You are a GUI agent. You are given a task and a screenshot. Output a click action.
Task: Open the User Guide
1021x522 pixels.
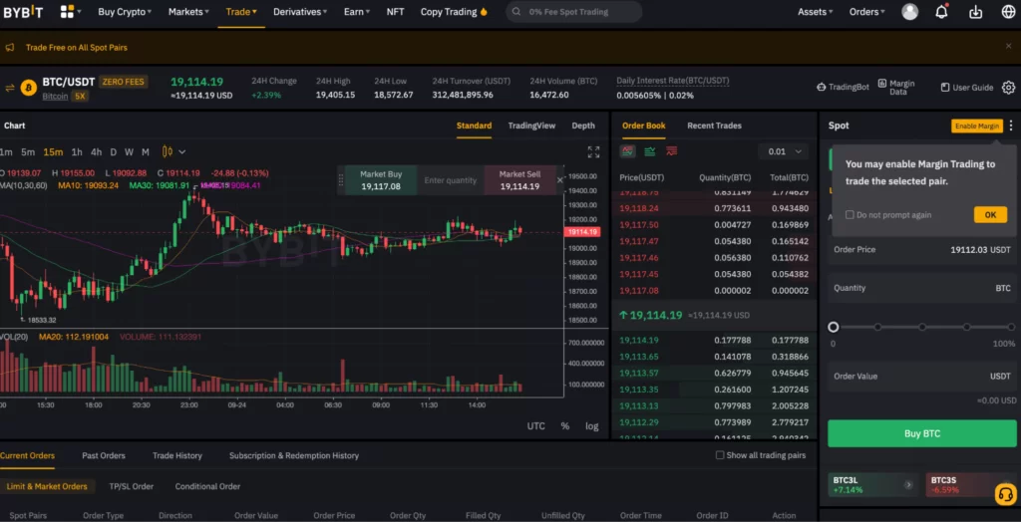coord(967,88)
